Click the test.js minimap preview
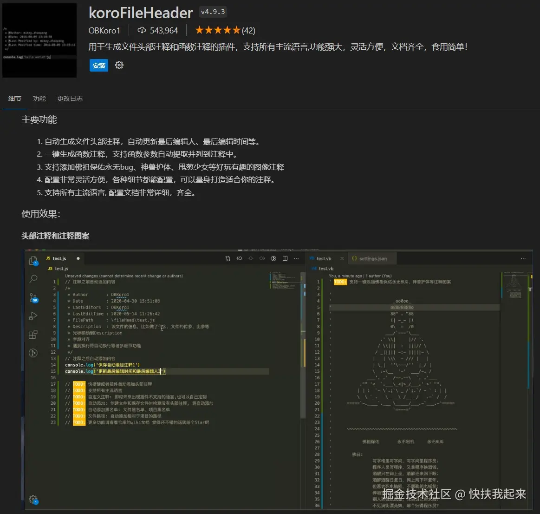Viewport: 540px width, 514px height. click(285, 281)
